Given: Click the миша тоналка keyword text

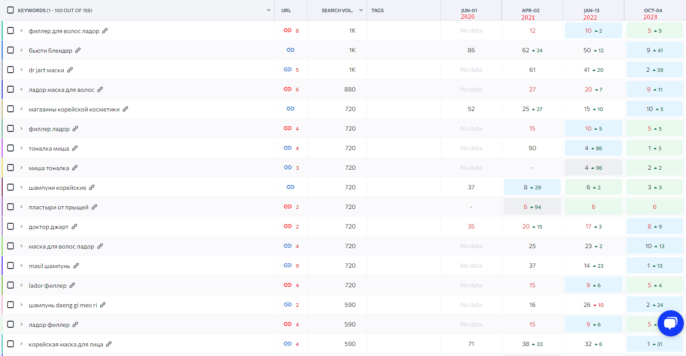Looking at the screenshot, I should point(49,168).
